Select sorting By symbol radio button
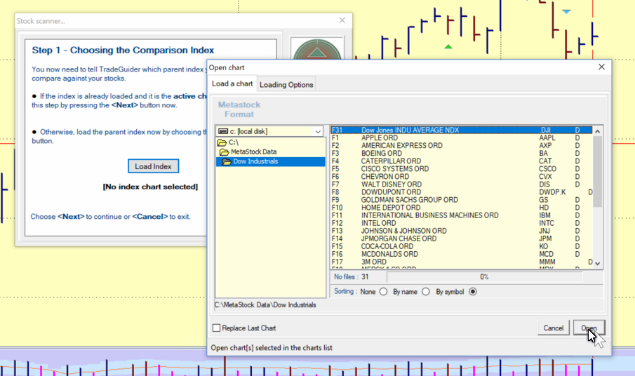 [473, 292]
